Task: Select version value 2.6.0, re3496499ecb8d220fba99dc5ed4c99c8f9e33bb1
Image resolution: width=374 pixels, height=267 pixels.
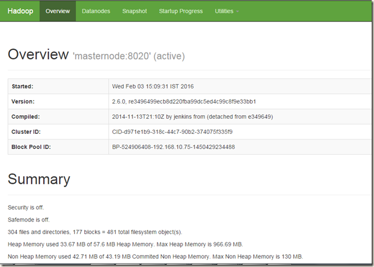Action: pos(184,101)
